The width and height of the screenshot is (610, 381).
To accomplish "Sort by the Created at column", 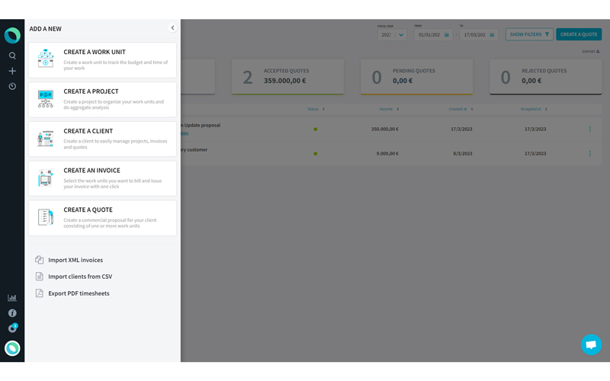I will point(461,109).
